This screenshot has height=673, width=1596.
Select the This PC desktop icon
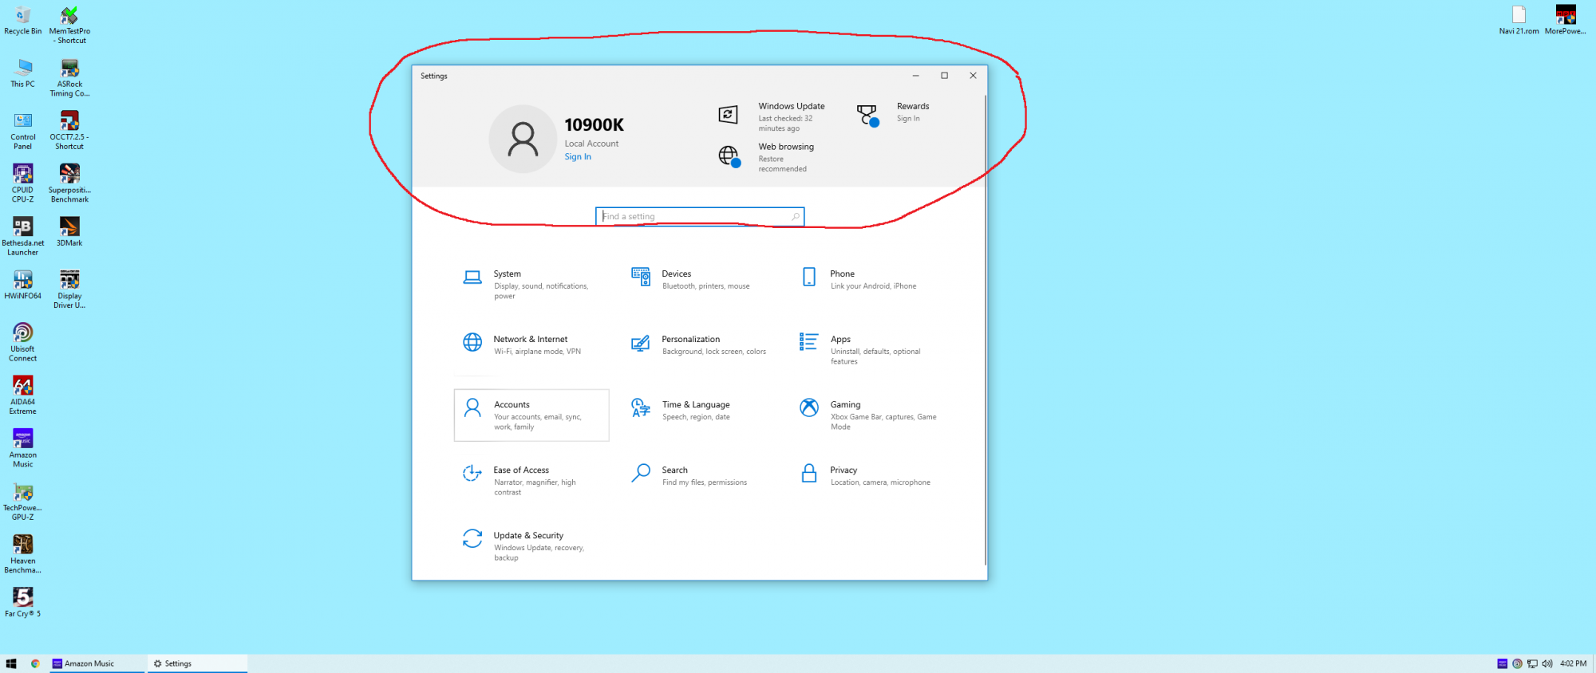(x=22, y=73)
